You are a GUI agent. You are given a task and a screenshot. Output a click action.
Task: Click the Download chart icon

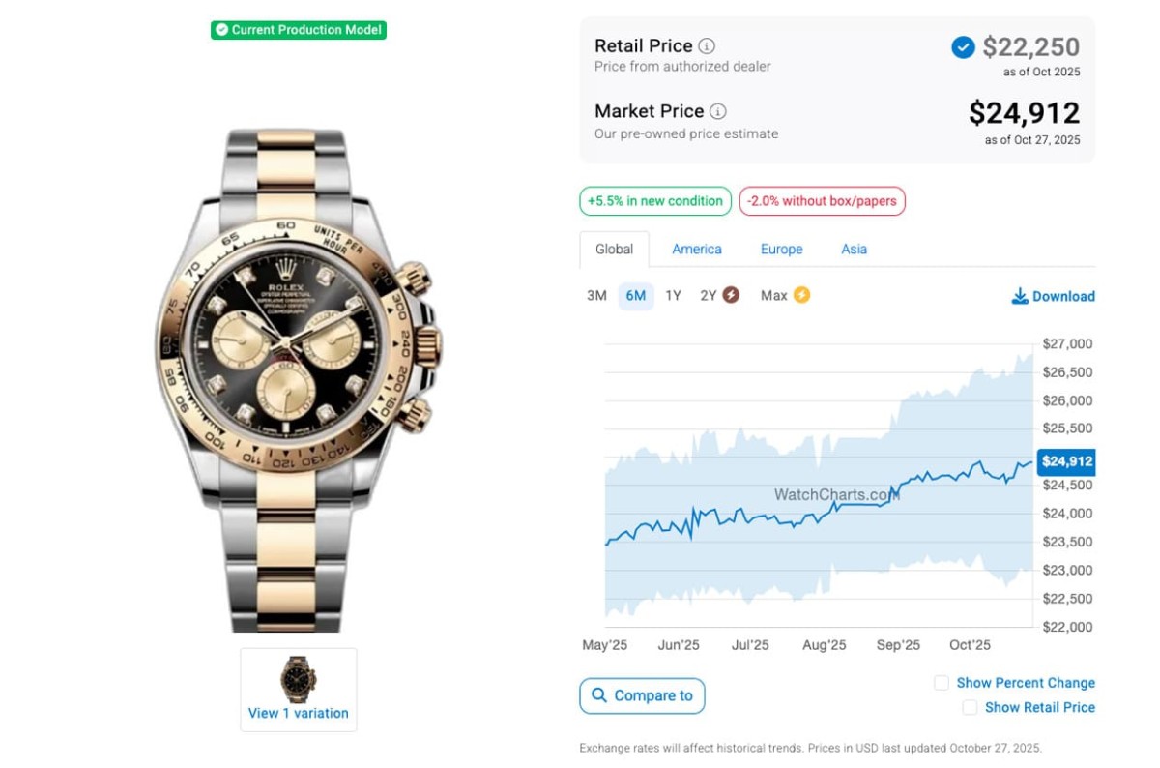(1020, 296)
